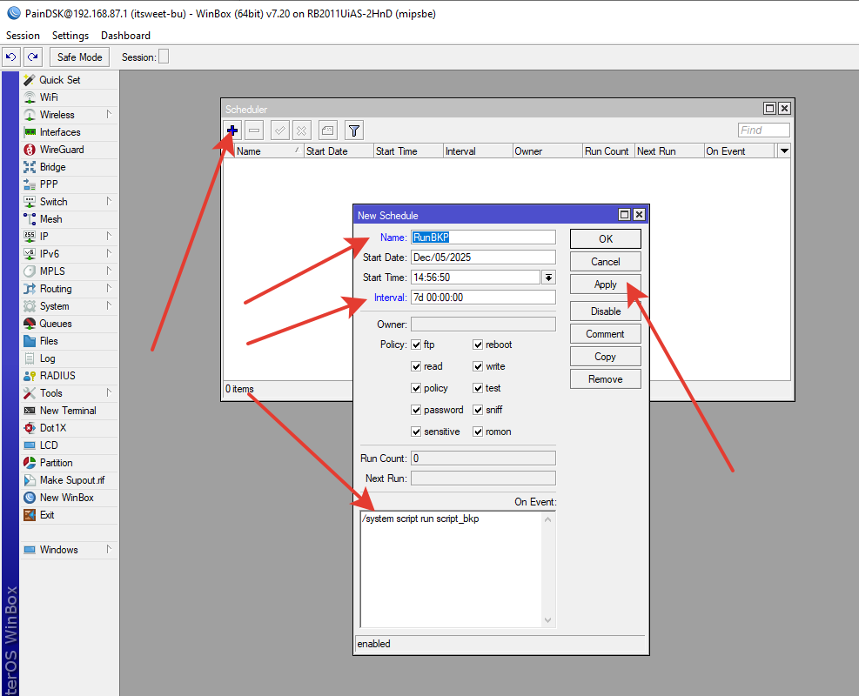Click the Comment icon in Scheduler toolbar
The width and height of the screenshot is (859, 696).
[x=327, y=130]
